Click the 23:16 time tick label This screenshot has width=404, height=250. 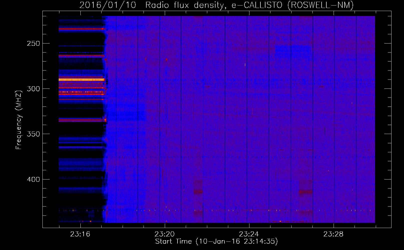(80, 234)
